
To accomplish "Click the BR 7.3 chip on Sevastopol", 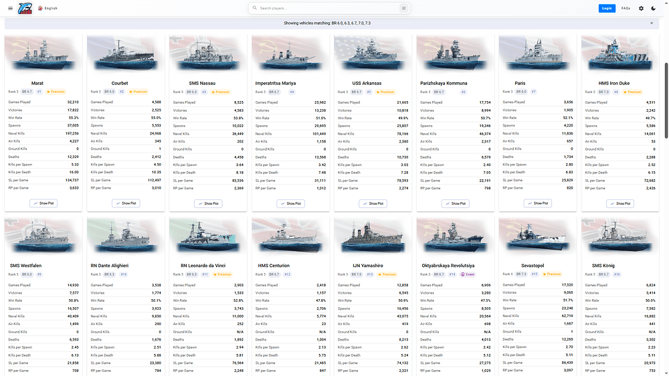I will [521, 274].
